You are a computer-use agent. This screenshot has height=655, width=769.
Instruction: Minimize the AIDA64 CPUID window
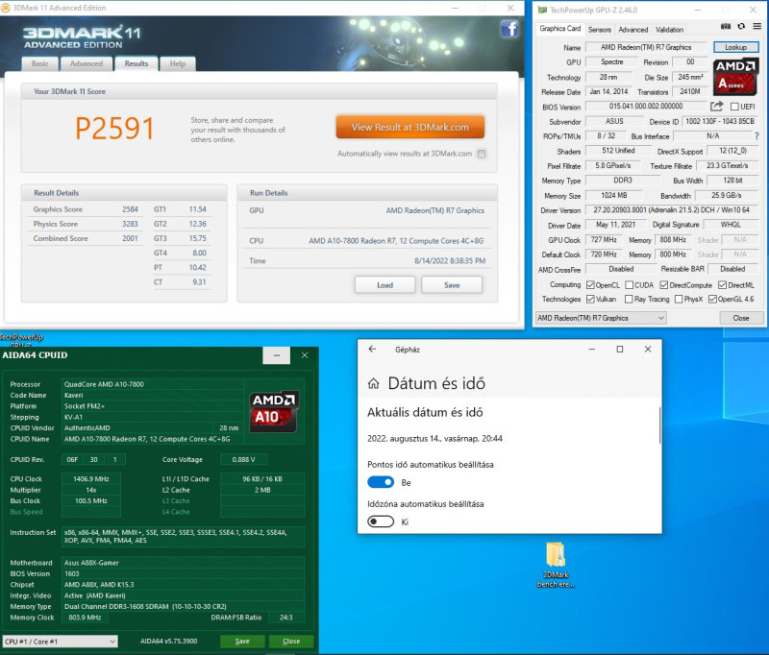277,355
